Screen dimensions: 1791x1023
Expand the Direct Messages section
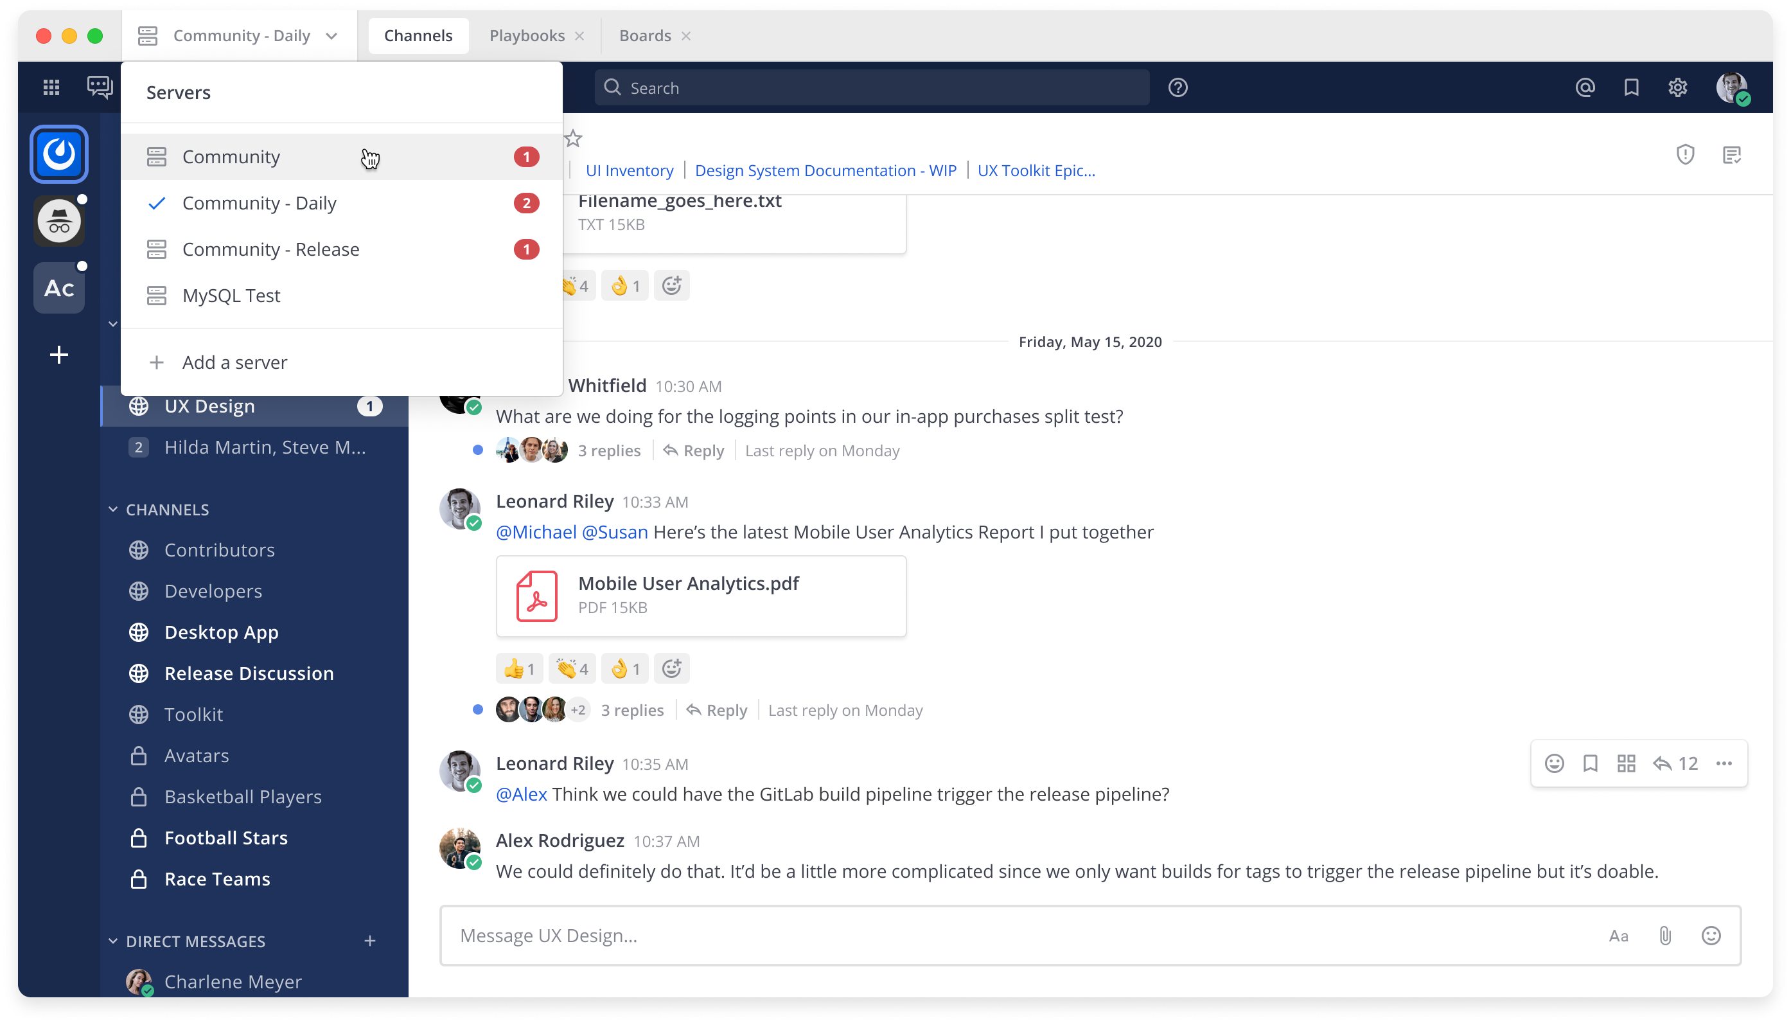coord(112,941)
